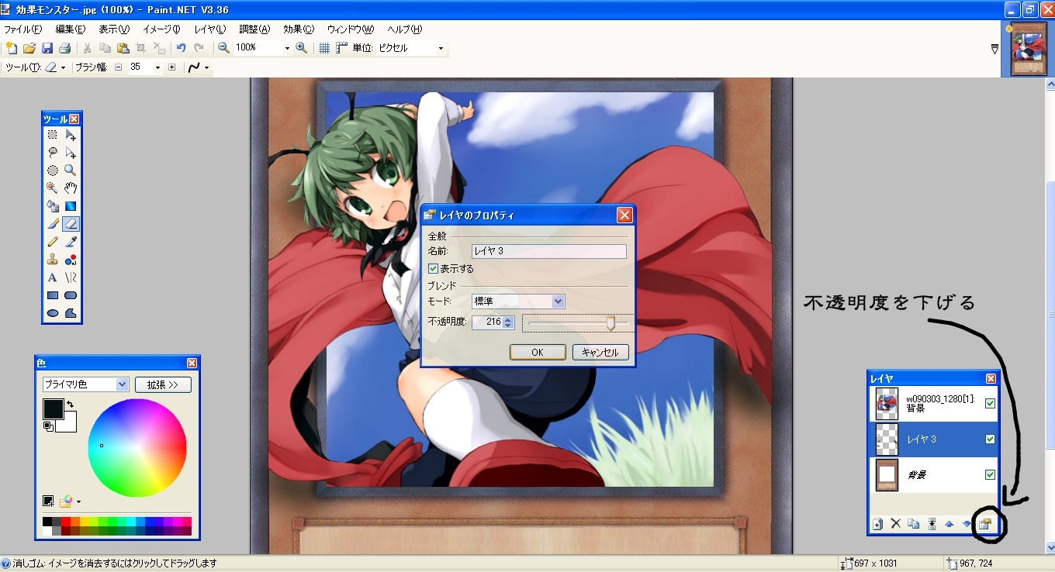Select the Color Picker eyedropper tool
Screen dimensions: 1055x572
71,242
